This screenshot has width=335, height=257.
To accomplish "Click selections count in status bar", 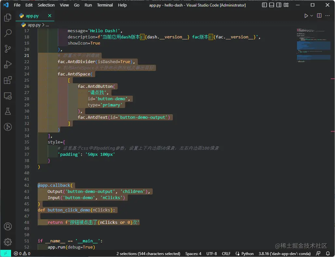I will [x=148, y=253].
